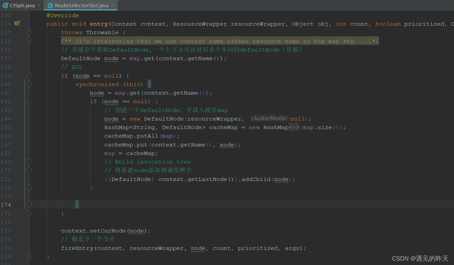Click line number 174 in the gutter
This screenshot has width=454, height=265.
(x=6, y=205)
